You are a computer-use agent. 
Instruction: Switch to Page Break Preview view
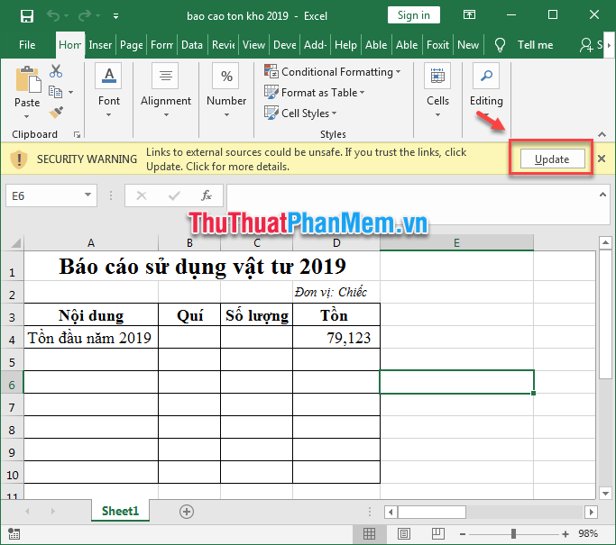[438, 534]
